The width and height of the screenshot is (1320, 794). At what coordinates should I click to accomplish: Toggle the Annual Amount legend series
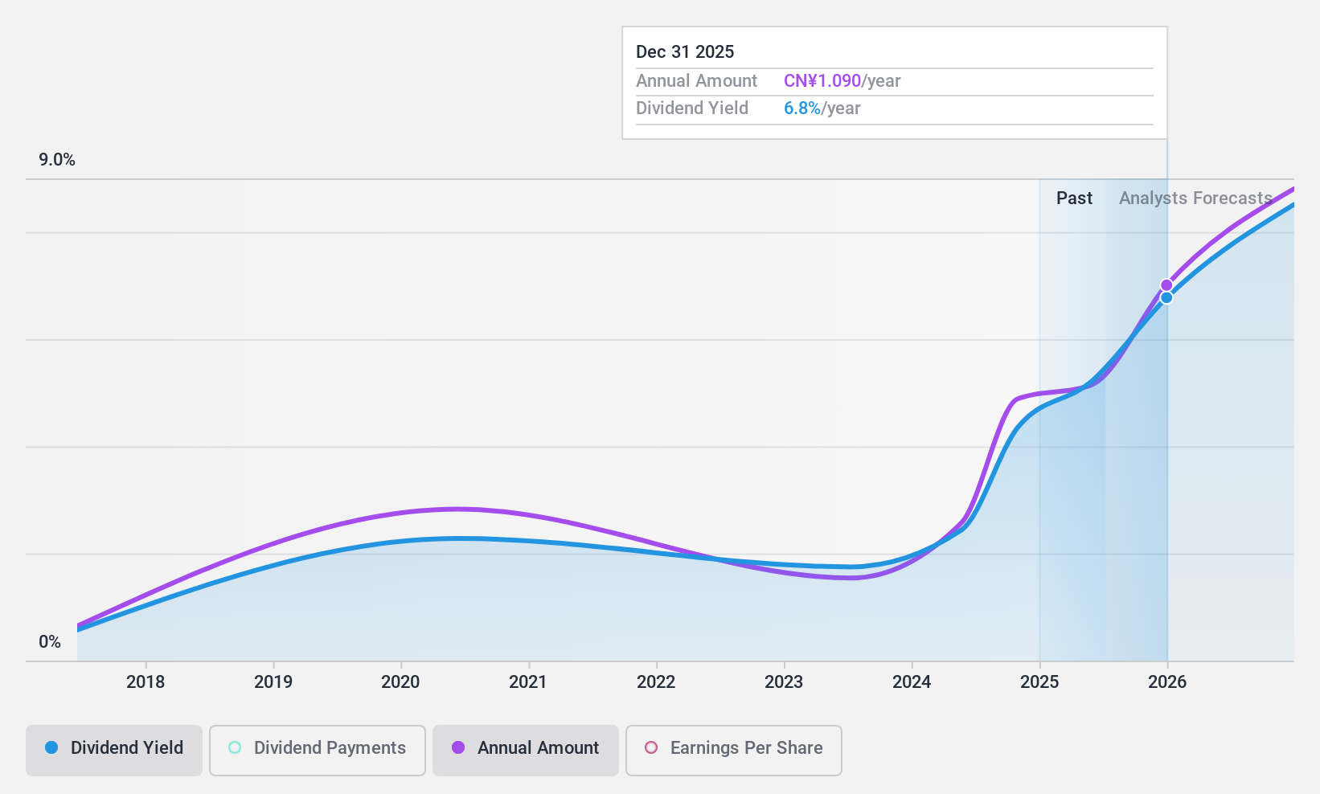click(526, 751)
